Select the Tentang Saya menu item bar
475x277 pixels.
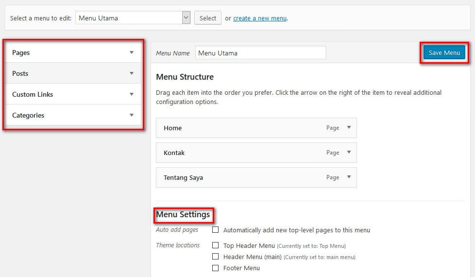point(243,177)
